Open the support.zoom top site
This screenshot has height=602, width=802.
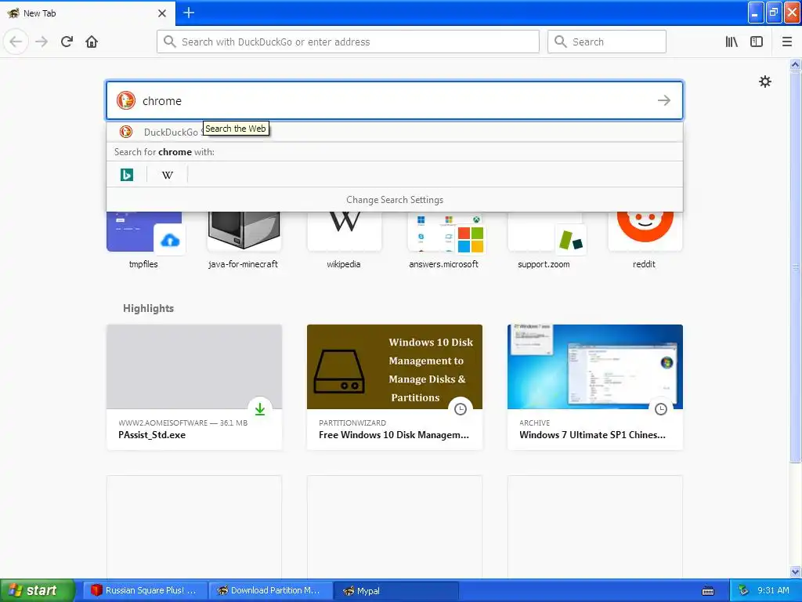544,240
